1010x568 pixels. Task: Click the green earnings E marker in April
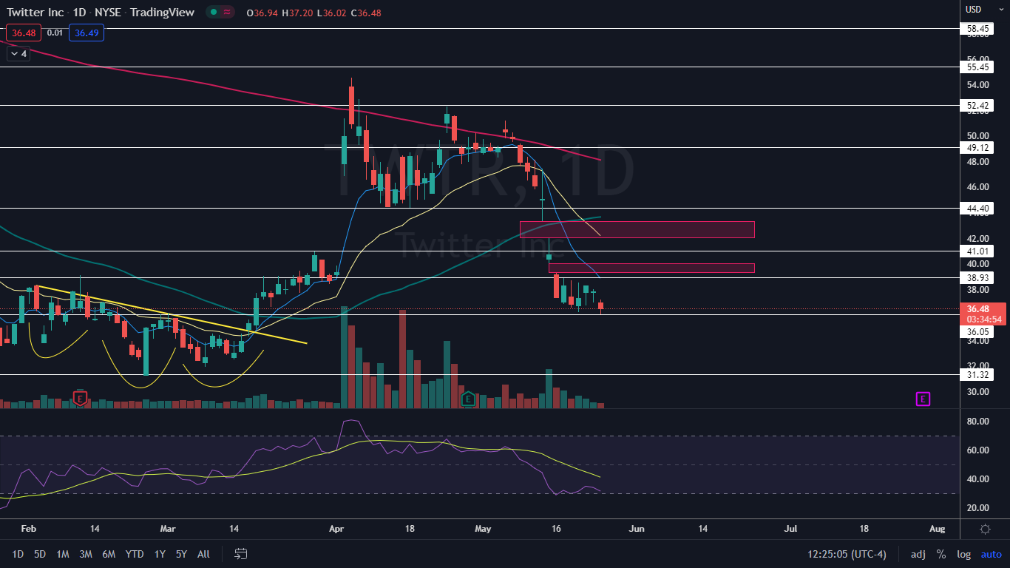coord(467,399)
